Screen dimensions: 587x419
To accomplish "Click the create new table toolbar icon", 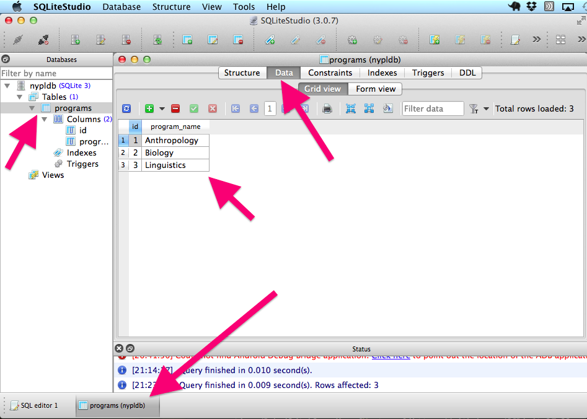I will point(187,40).
